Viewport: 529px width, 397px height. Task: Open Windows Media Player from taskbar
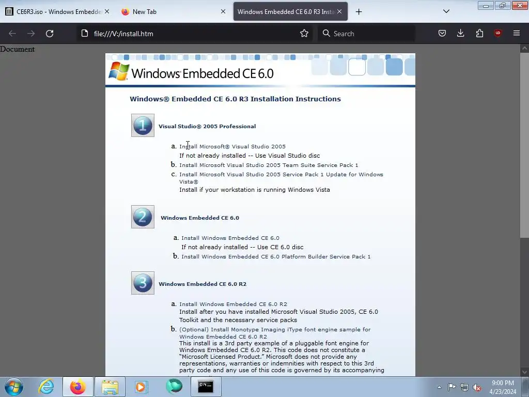pyautogui.click(x=142, y=387)
